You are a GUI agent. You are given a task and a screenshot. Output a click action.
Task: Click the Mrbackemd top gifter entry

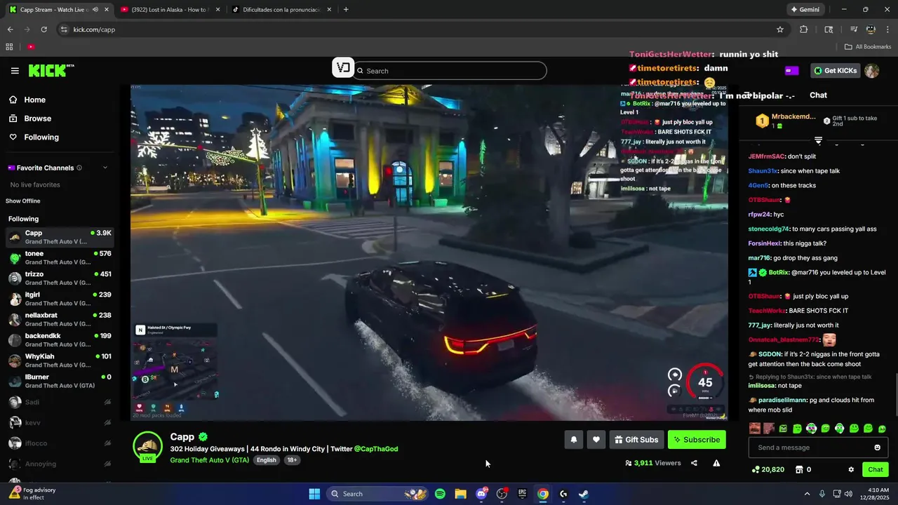pyautogui.click(x=786, y=121)
